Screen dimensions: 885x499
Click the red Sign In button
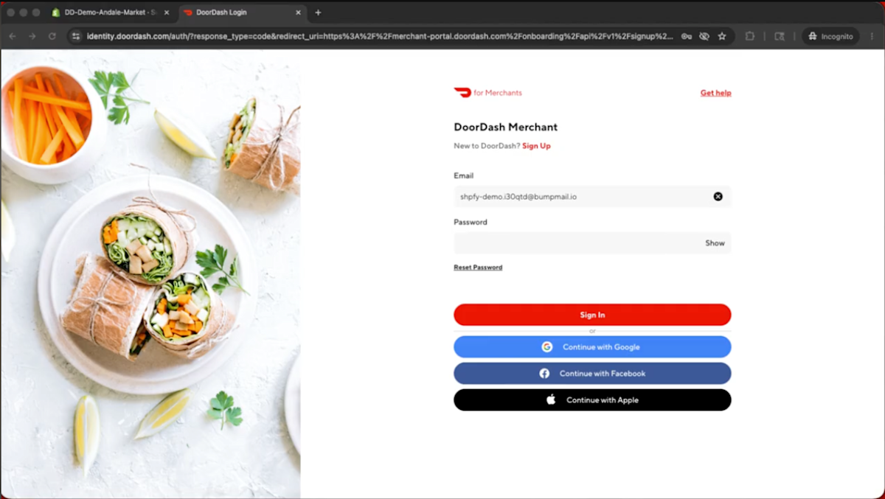pos(592,315)
